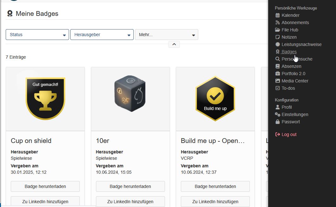Open the File Hub
336x207 pixels.
click(x=290, y=30)
